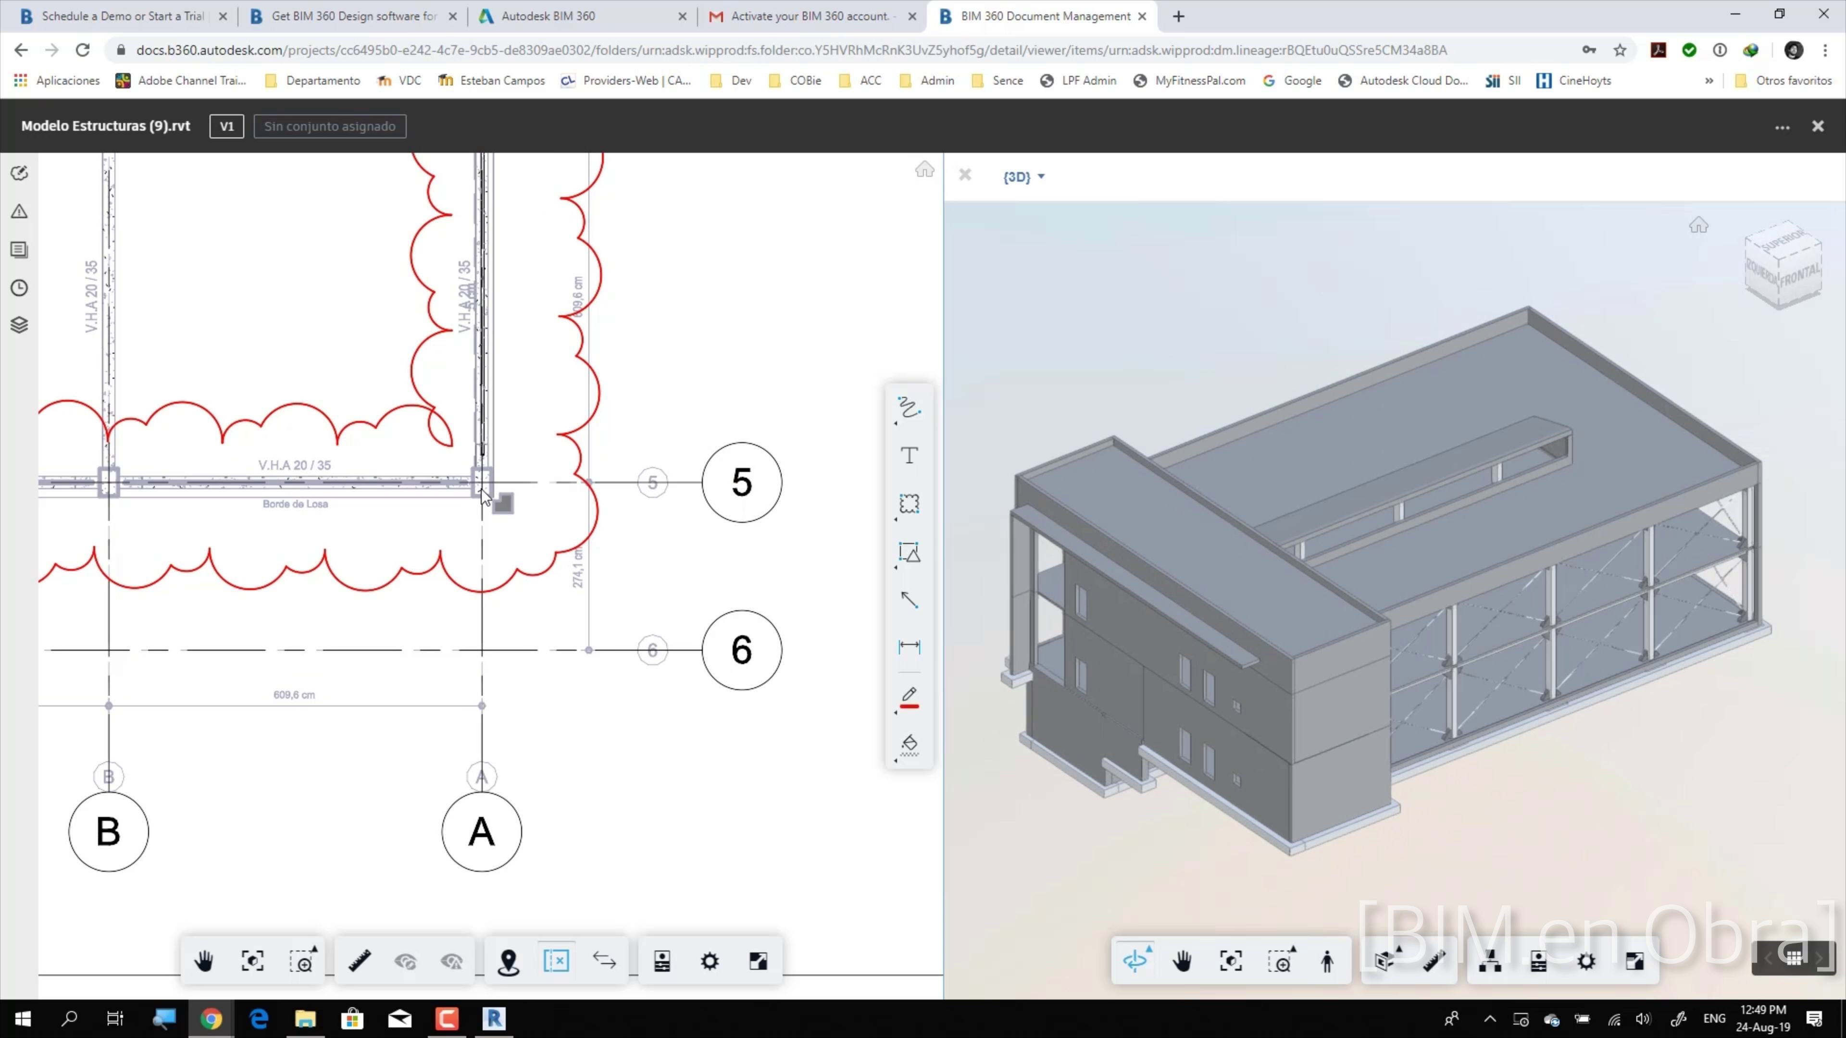Open the more options ellipsis menu

coord(1782,127)
